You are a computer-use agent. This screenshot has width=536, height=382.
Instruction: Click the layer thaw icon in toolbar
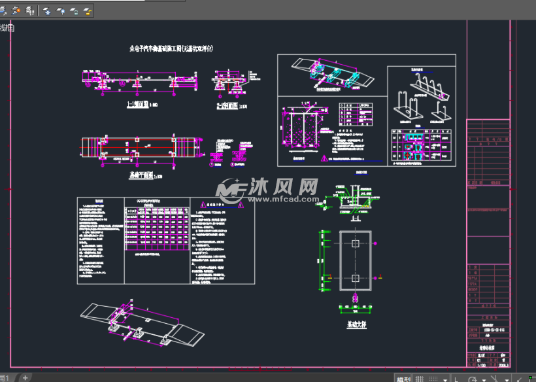[x=60, y=10]
